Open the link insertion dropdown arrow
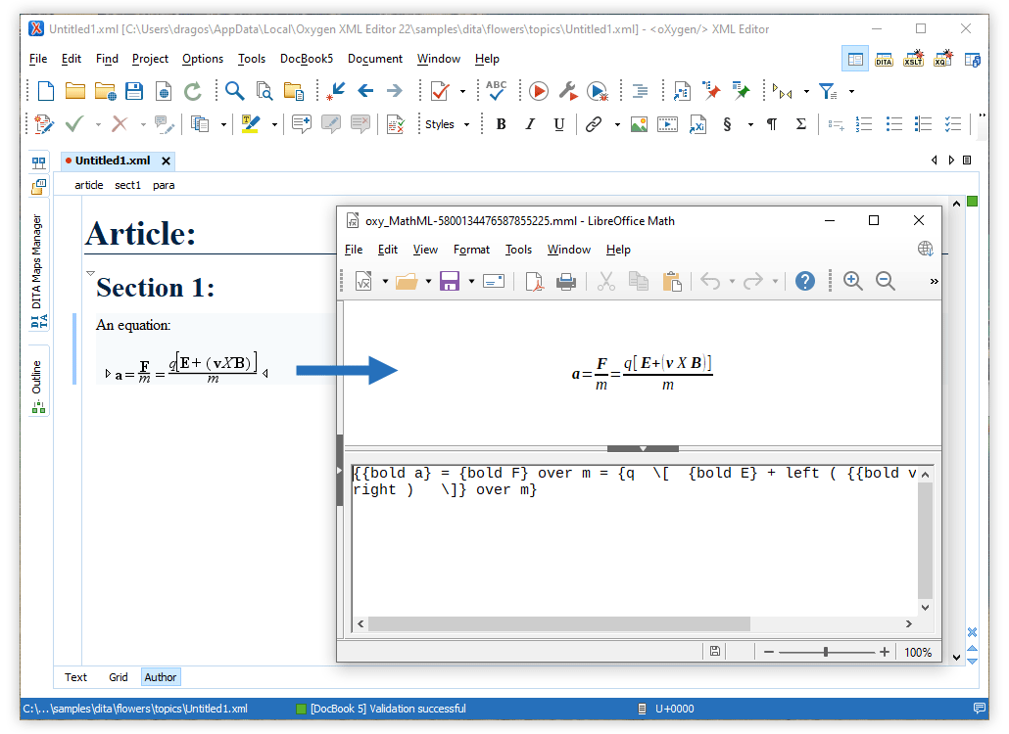The width and height of the screenshot is (1009, 734). click(x=617, y=124)
